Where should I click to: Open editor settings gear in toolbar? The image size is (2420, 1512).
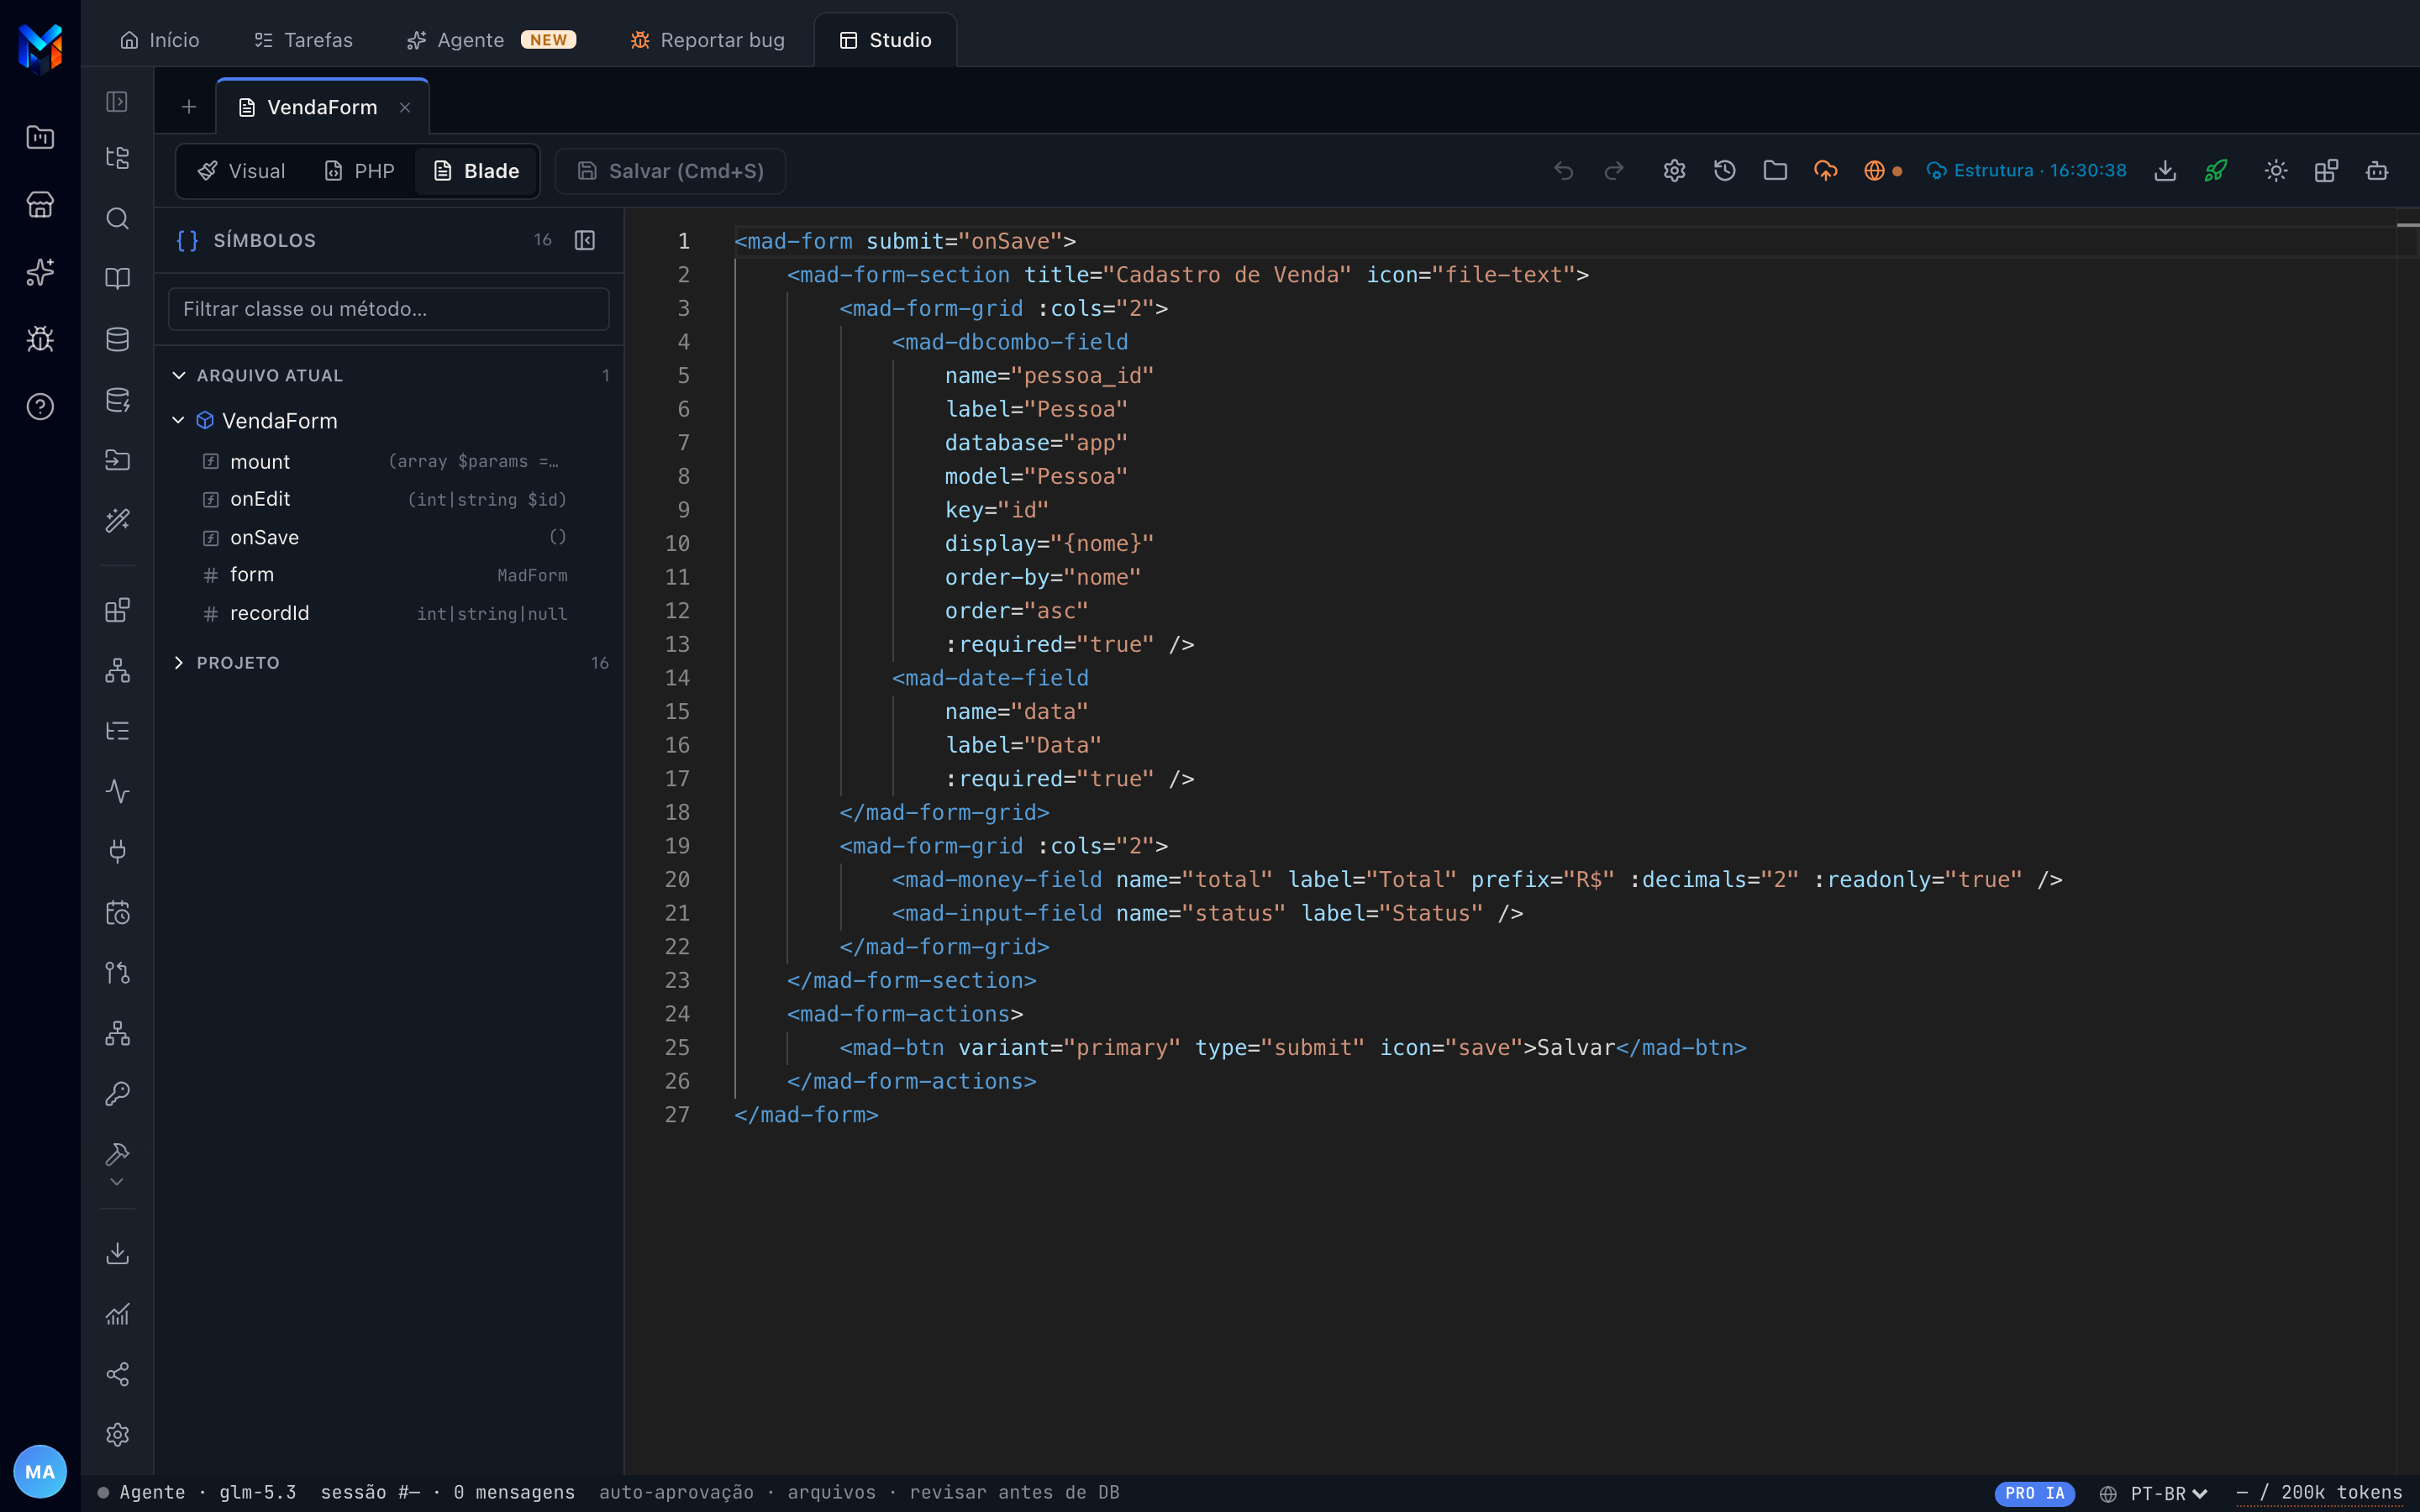1674,171
